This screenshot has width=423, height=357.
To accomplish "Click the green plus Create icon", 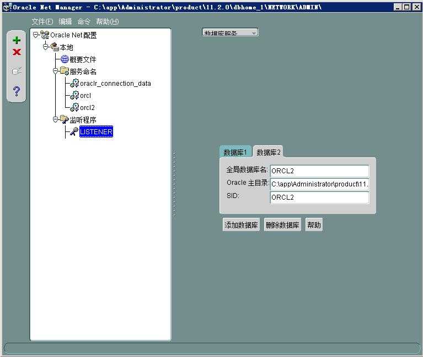I will 17,40.
